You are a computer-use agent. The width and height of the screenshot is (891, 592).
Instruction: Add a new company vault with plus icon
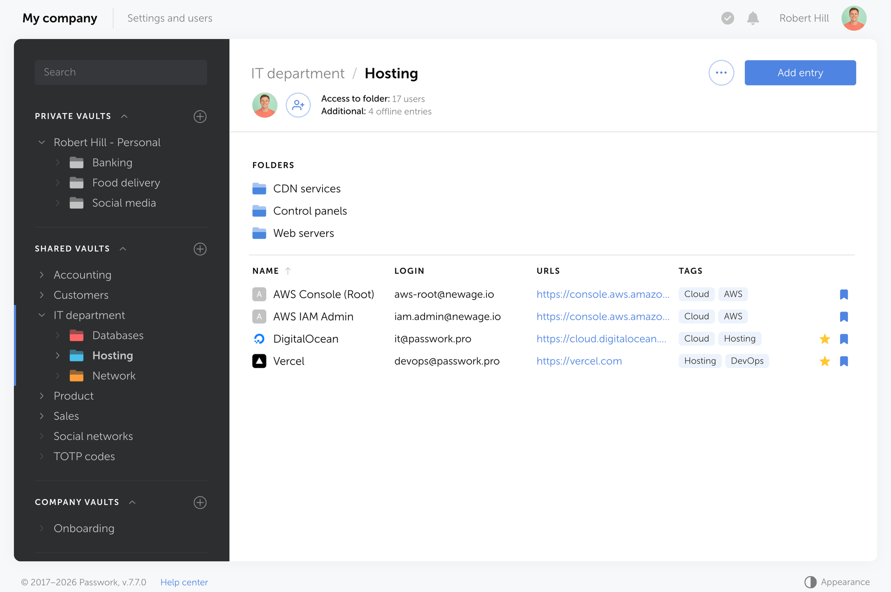click(200, 503)
